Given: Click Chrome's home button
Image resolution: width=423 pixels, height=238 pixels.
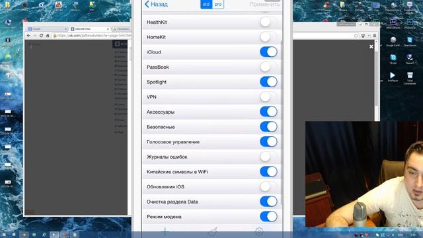Looking at the screenshot, I should [48, 35].
